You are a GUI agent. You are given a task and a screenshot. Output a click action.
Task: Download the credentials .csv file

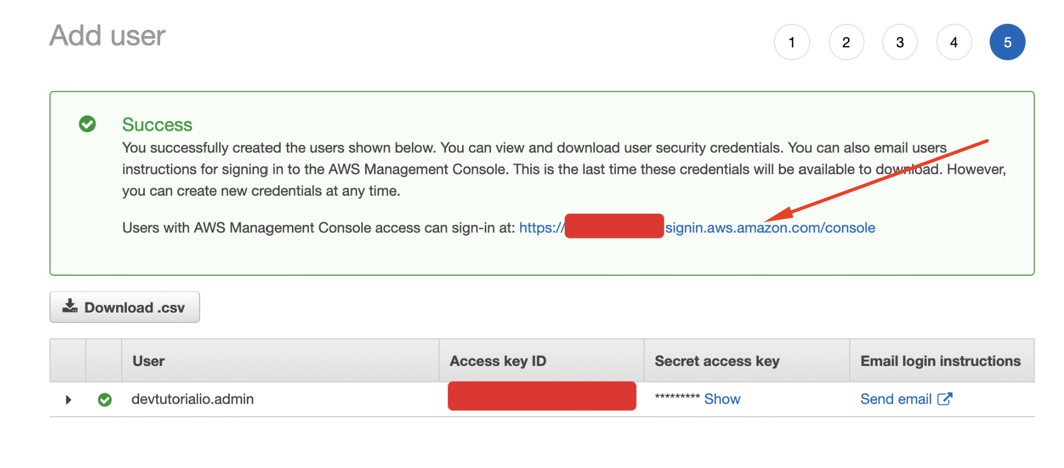(x=125, y=307)
